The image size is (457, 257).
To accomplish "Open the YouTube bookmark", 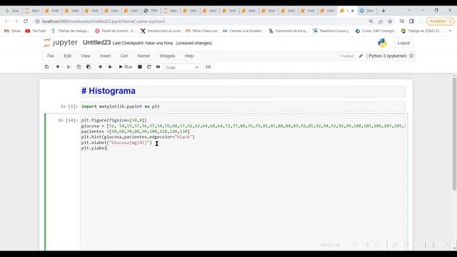I will (x=36, y=31).
